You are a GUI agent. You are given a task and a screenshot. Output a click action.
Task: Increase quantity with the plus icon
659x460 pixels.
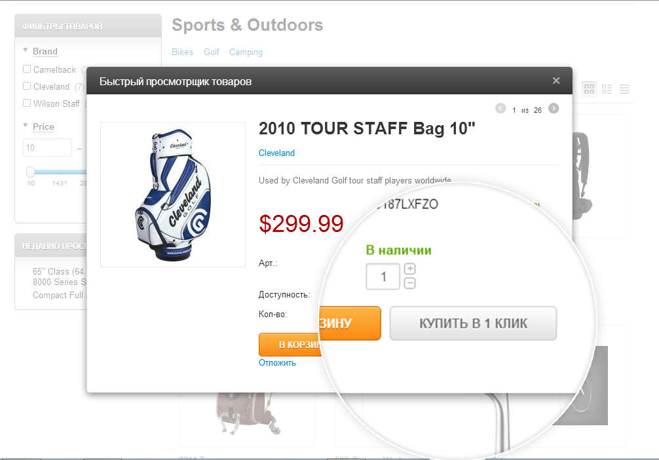(x=410, y=269)
